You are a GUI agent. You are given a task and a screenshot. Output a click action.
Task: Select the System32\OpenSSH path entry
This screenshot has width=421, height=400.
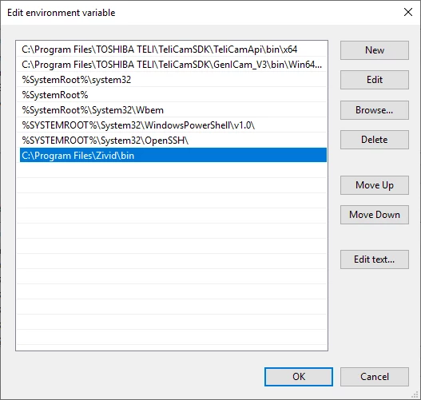pyautogui.click(x=173, y=141)
